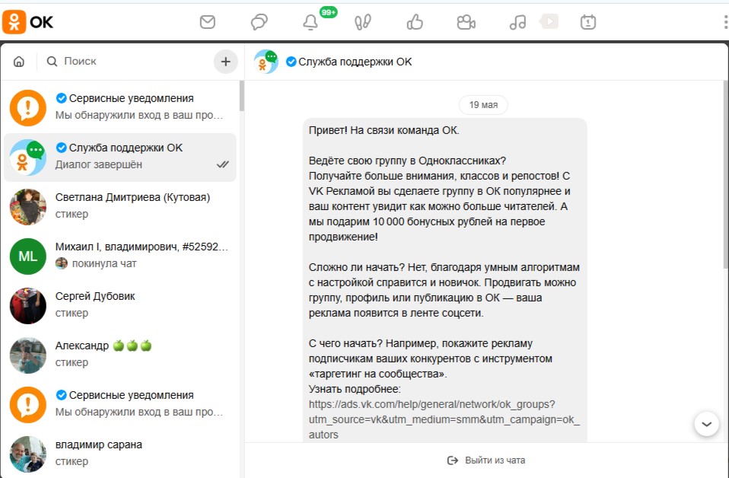Open the Служба поддержки ОК header title
The height and width of the screenshot is (478, 729).
(355, 62)
